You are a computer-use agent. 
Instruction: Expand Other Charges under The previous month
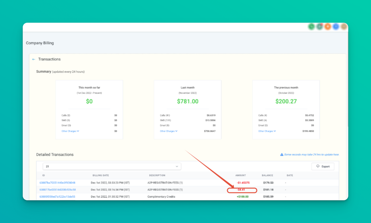pos(267,131)
